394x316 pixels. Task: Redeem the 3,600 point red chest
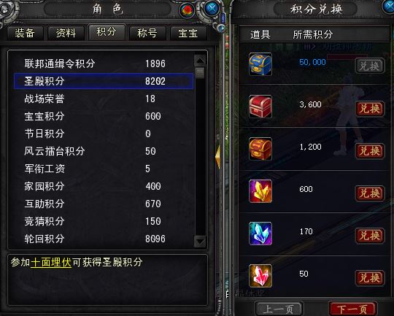click(x=370, y=109)
